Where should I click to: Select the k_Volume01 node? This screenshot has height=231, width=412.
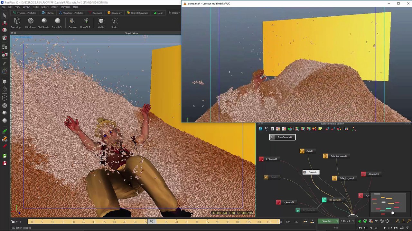point(286,202)
